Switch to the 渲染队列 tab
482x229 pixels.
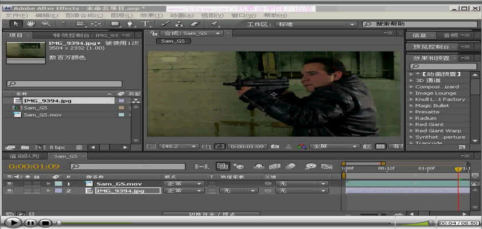[24, 156]
